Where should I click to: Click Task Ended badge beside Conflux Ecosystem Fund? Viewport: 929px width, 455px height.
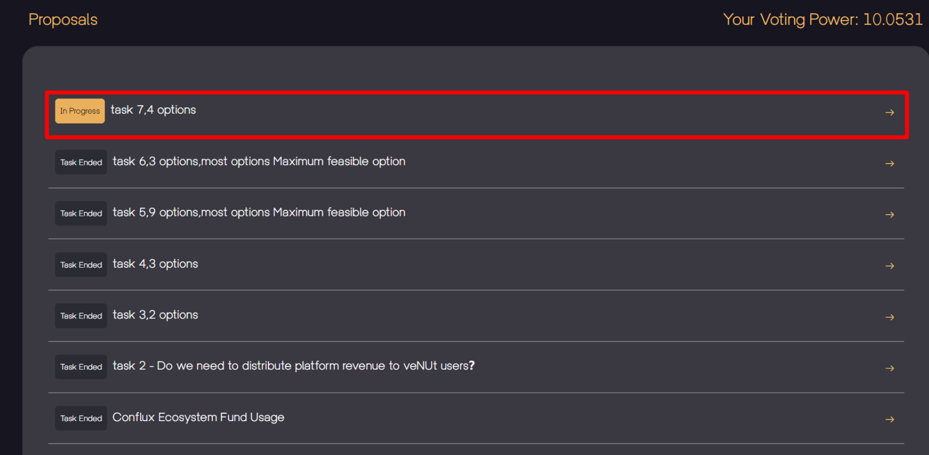pos(81,418)
